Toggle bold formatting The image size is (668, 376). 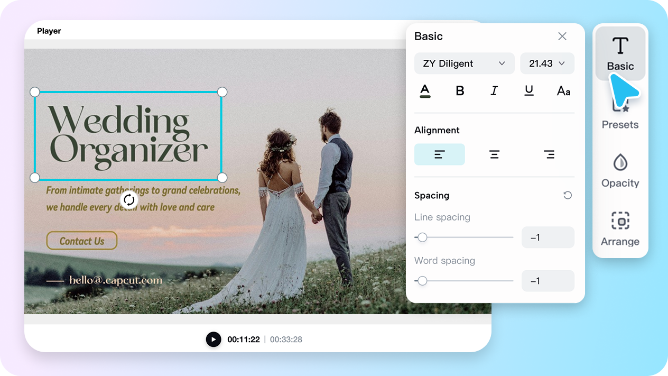click(x=460, y=90)
